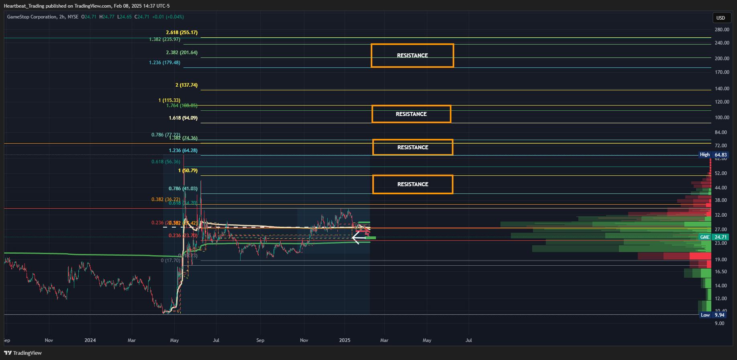Open the USD currency selector
This screenshot has width=737, height=360.
pos(721,18)
